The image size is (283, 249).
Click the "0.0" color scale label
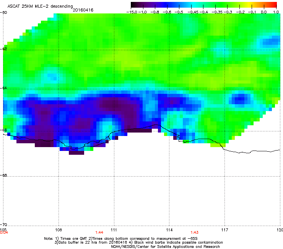[x=264, y=12]
